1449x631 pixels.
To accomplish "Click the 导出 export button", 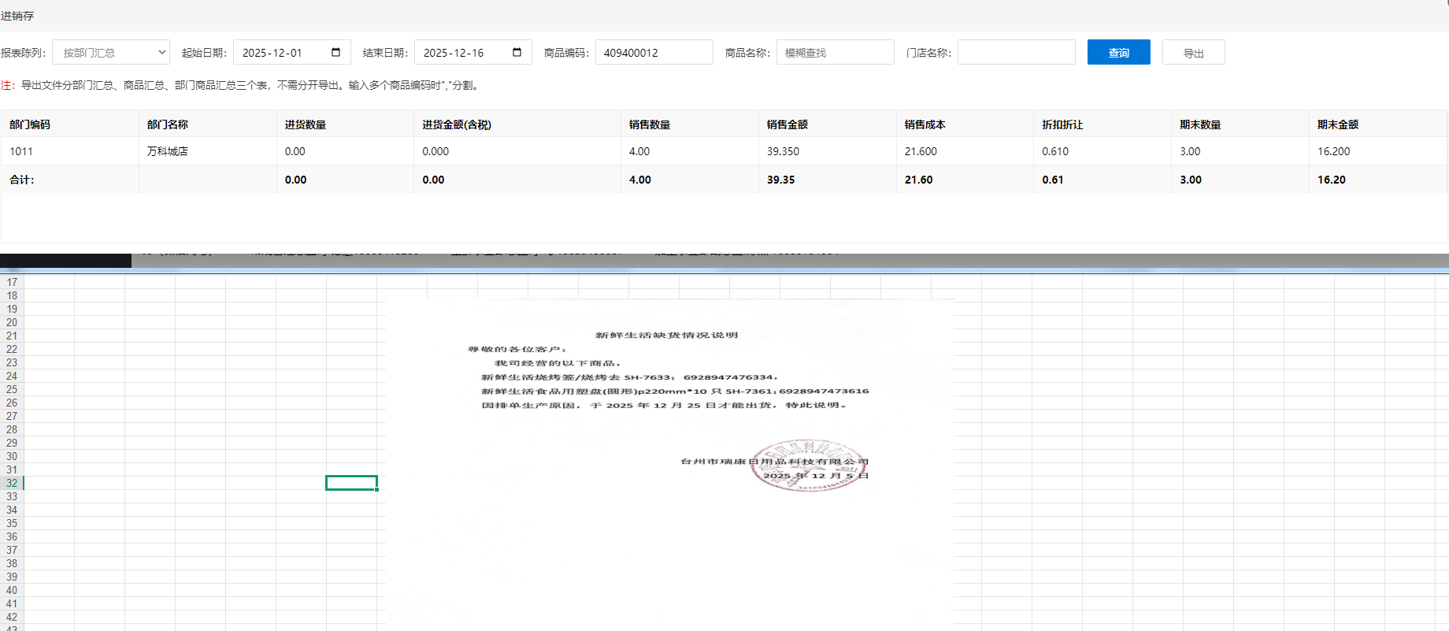I will (1193, 53).
